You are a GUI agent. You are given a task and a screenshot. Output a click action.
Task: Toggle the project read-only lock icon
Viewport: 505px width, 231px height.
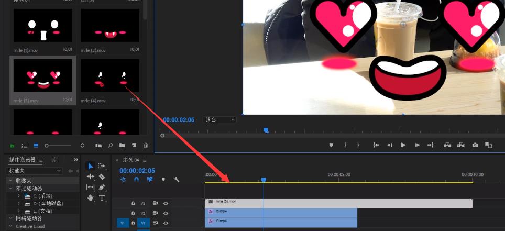click(x=12, y=146)
